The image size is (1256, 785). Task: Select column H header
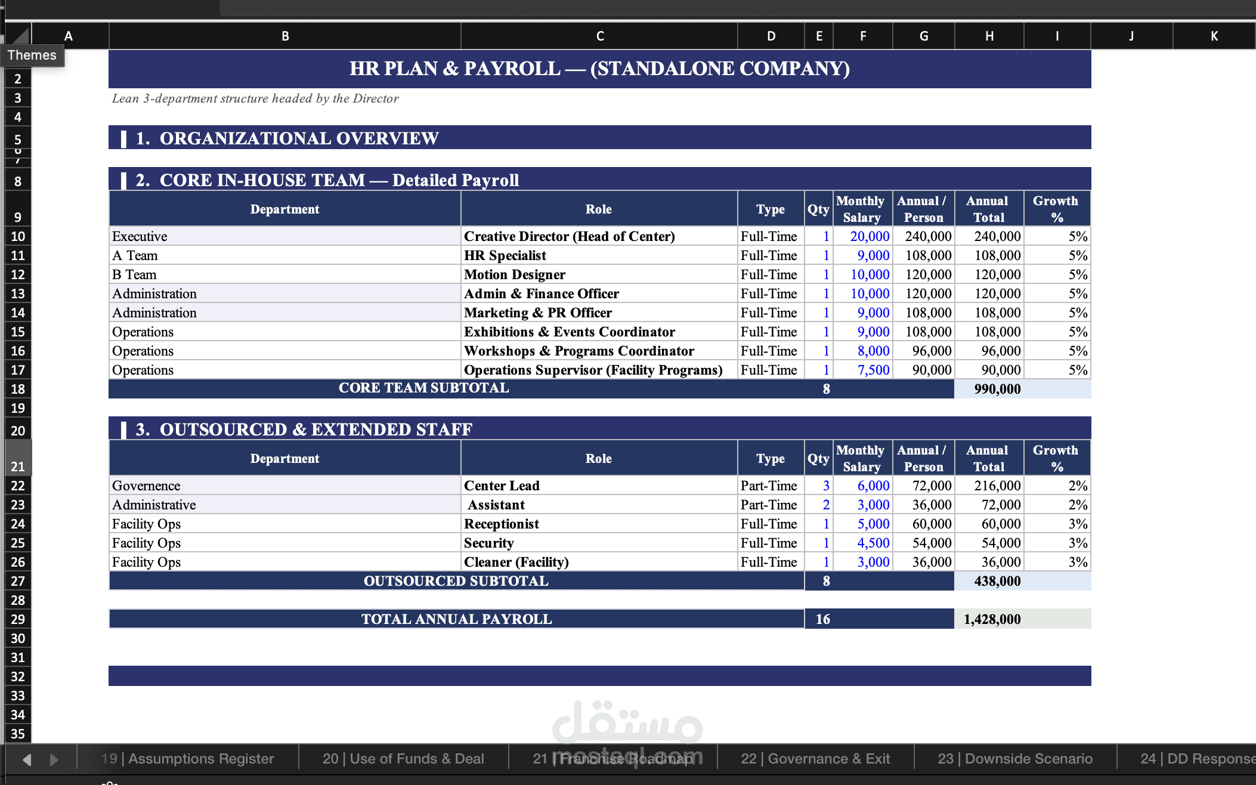point(989,36)
